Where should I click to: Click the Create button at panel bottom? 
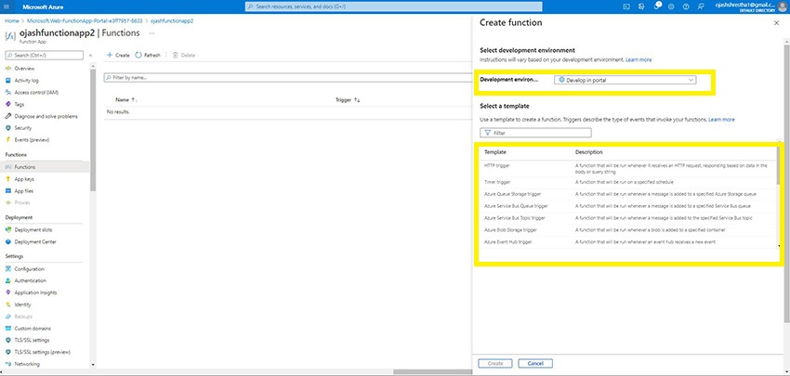495,363
